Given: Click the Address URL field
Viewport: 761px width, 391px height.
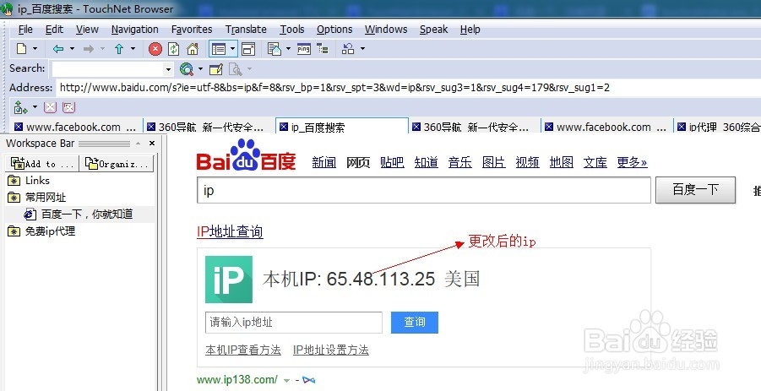Looking at the screenshot, I should pos(408,87).
